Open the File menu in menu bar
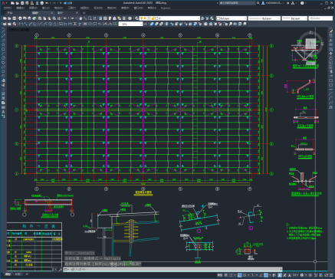This screenshot has width=335, height=279. (7, 8)
